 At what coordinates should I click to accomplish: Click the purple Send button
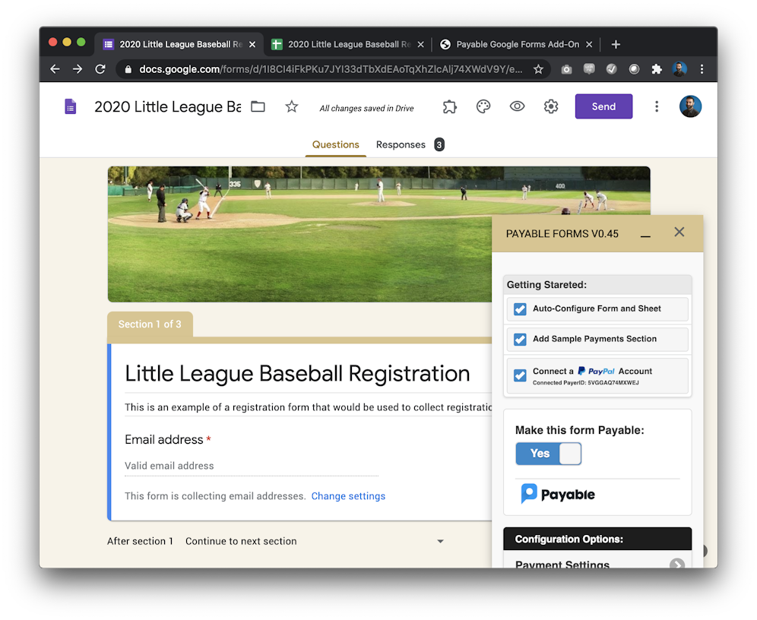pyautogui.click(x=603, y=107)
